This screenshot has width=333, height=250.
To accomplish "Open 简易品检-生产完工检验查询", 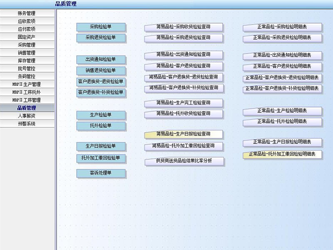I will click(184, 103).
